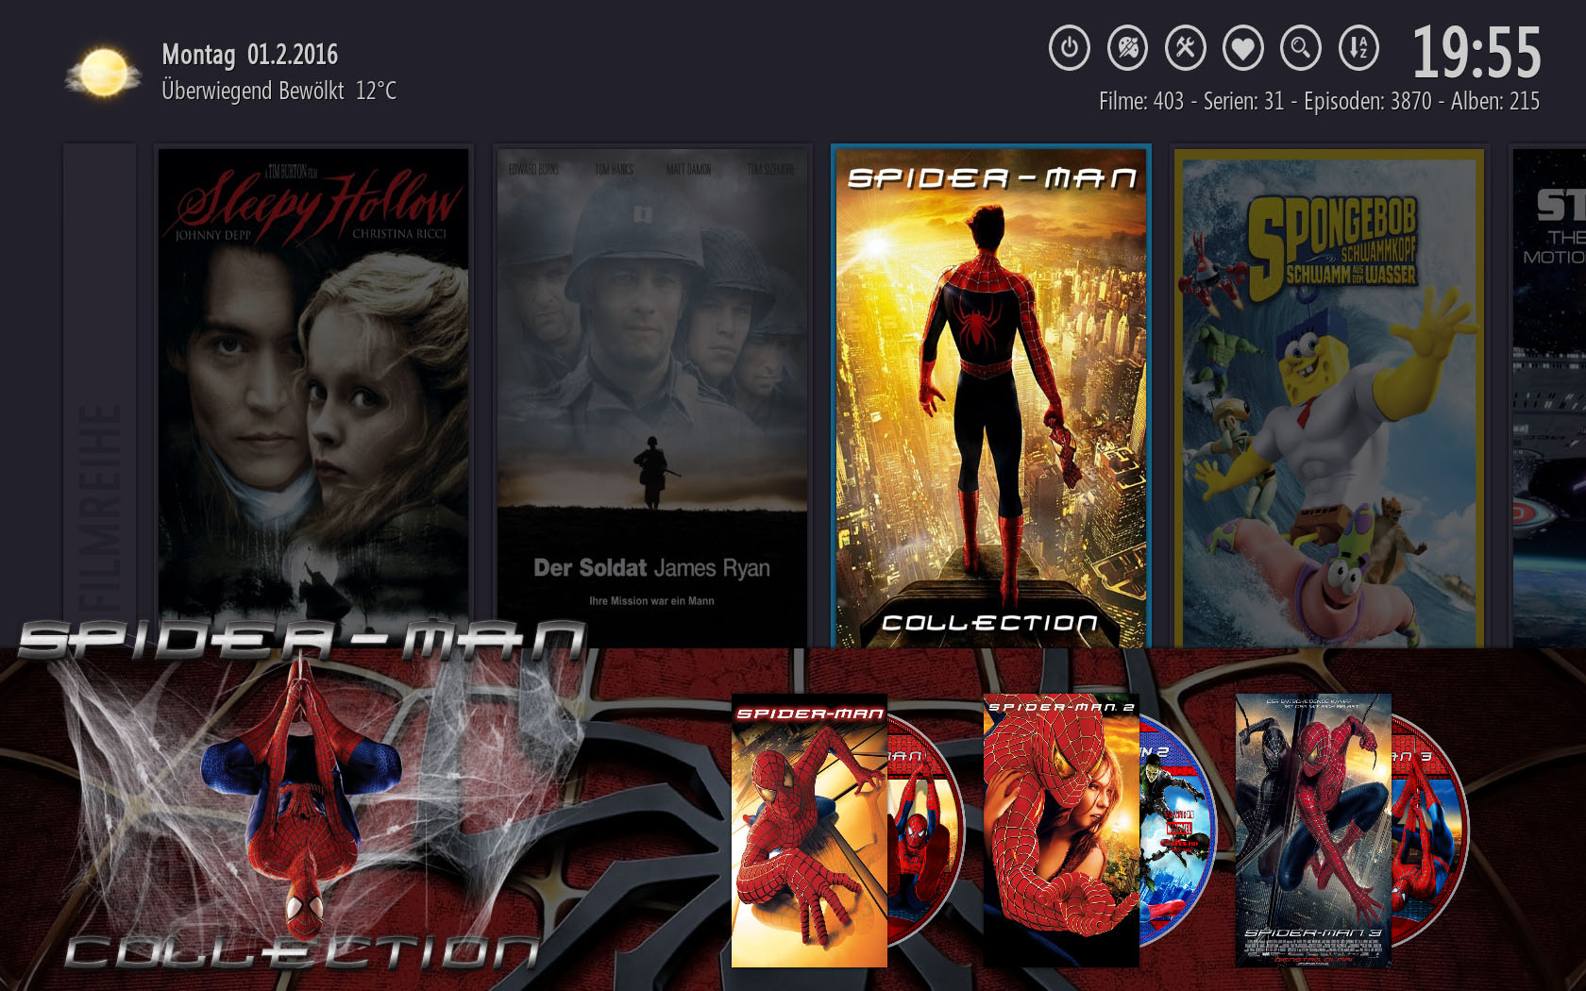
Task: Open the A-Z sort options icon
Action: 1359,47
